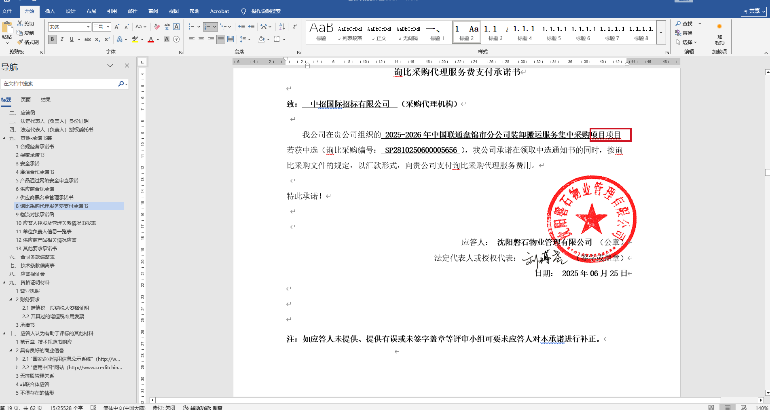Clear all formatting with the eraser icon

pyautogui.click(x=157, y=27)
